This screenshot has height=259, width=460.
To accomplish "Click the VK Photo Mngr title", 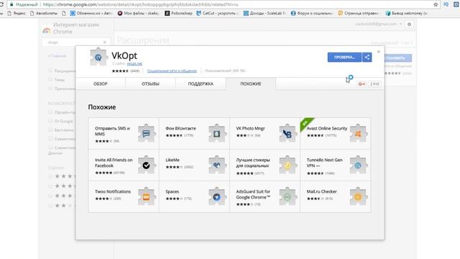I will (x=251, y=128).
